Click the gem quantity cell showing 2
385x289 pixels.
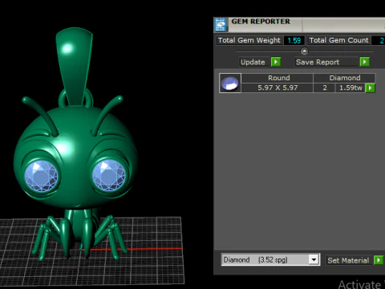(x=324, y=88)
